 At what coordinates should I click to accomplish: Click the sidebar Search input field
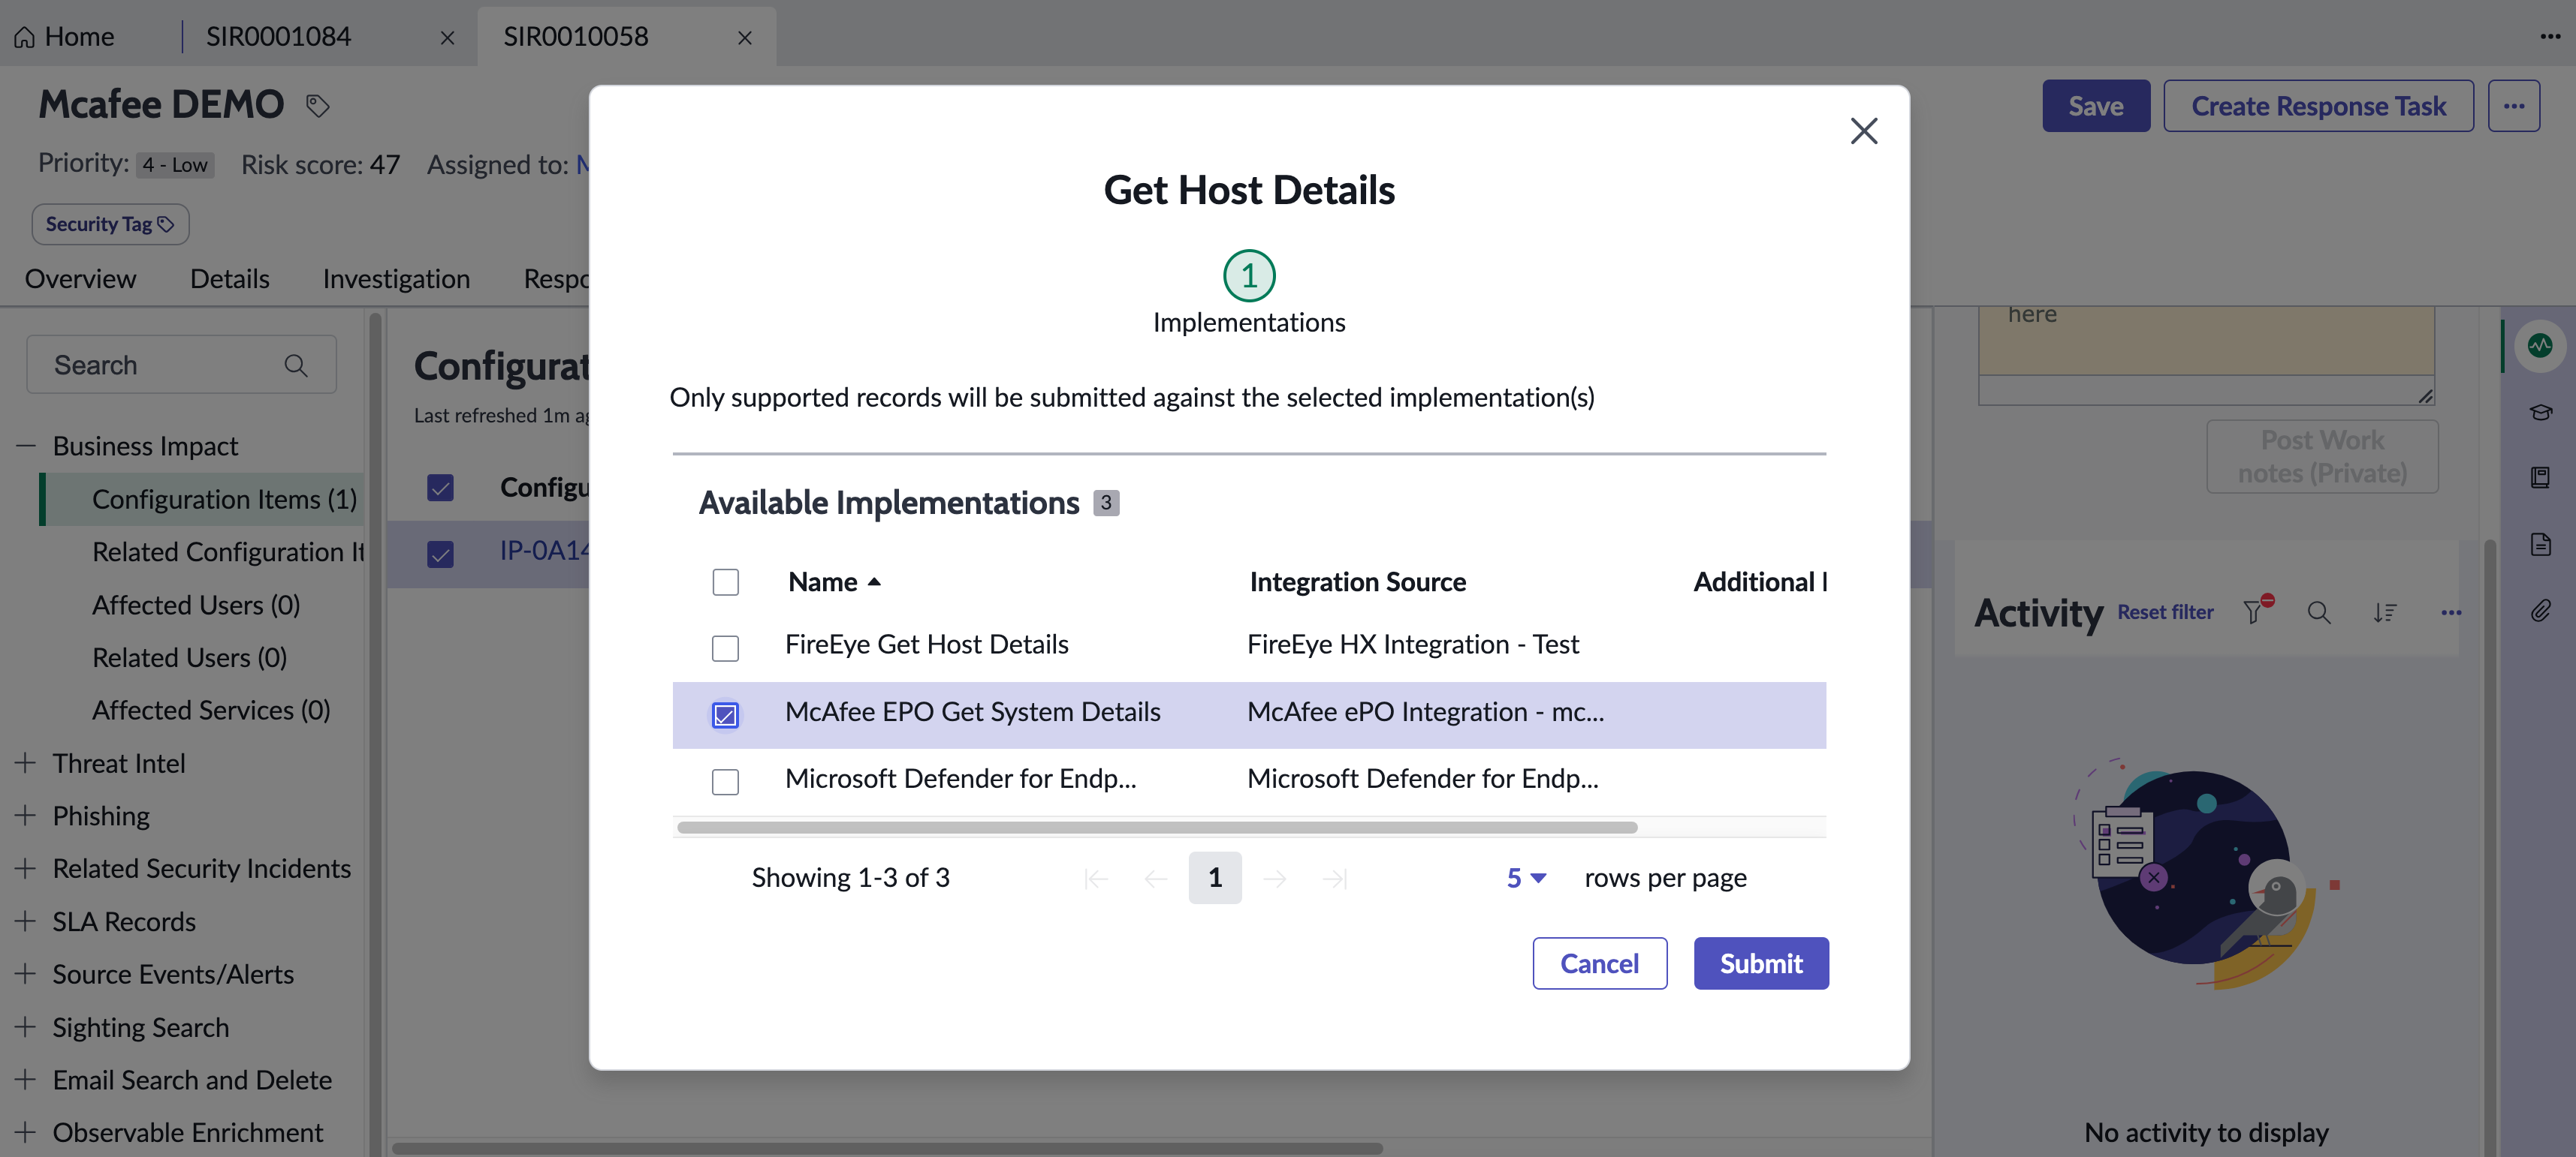coord(181,365)
